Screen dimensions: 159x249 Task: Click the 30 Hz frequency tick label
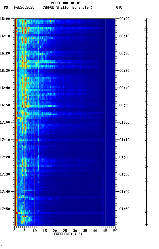[75, 231]
